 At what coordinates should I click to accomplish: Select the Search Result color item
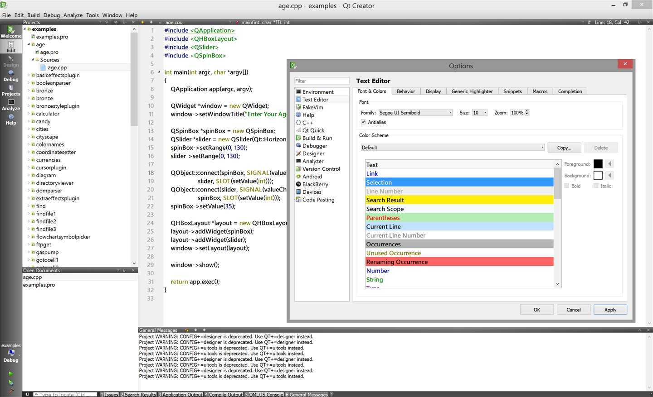459,200
